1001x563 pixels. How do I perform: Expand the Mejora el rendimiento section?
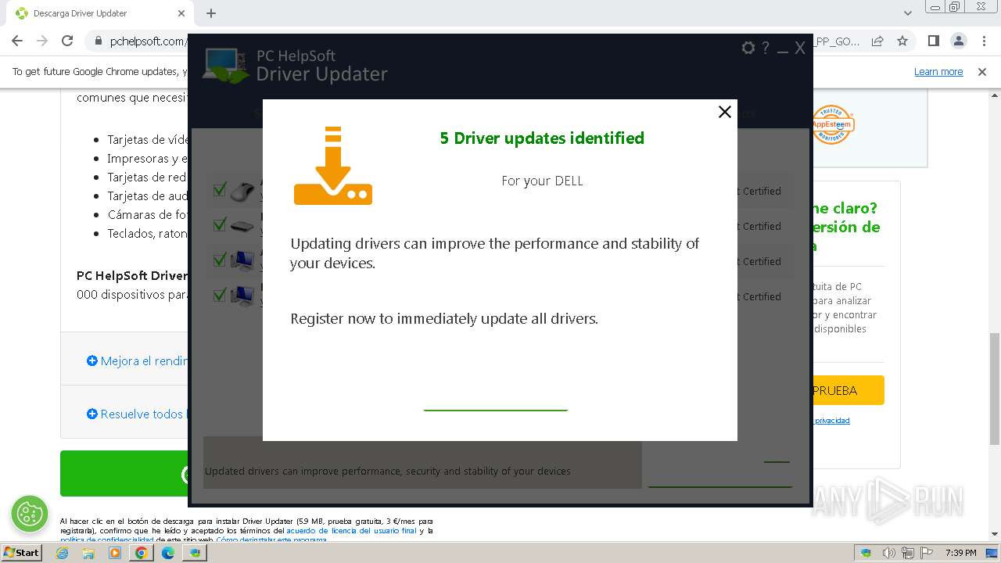point(138,360)
